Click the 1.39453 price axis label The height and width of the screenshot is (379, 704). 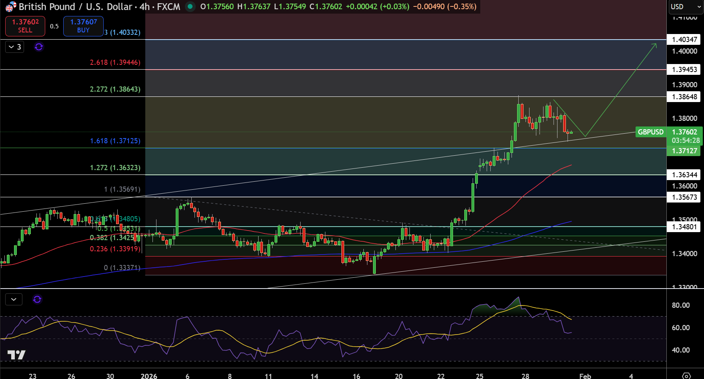(684, 70)
